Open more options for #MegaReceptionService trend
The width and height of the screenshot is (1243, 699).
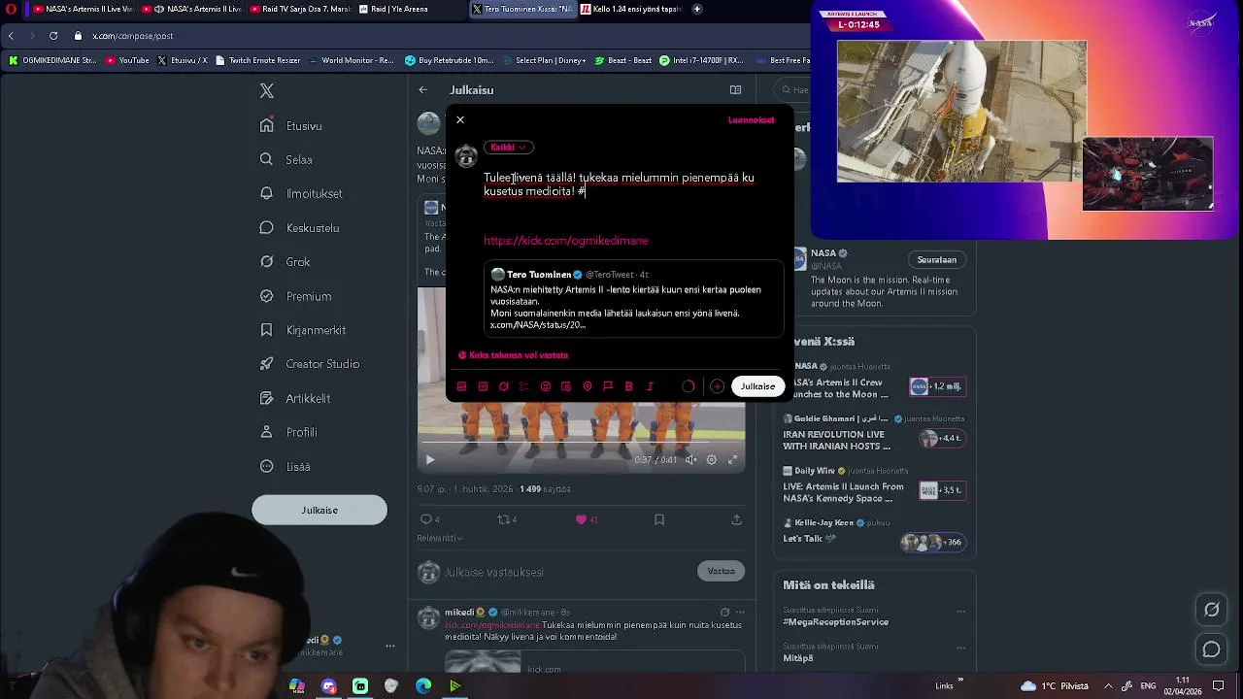click(960, 613)
